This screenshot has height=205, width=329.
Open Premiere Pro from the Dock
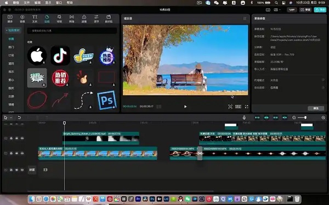coord(138,199)
